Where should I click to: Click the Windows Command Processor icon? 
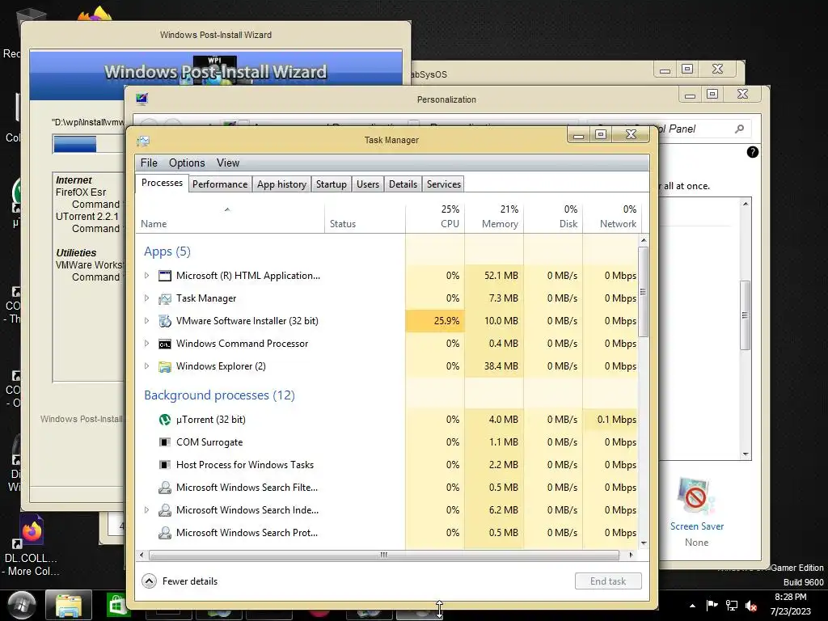[165, 344]
